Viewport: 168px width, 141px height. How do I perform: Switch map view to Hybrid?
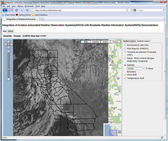pos(105,42)
